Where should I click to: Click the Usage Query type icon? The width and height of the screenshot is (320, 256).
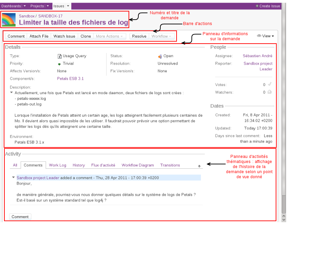pos(59,56)
